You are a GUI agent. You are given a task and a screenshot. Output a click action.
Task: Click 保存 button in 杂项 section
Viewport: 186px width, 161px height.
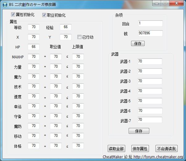click(x=138, y=44)
